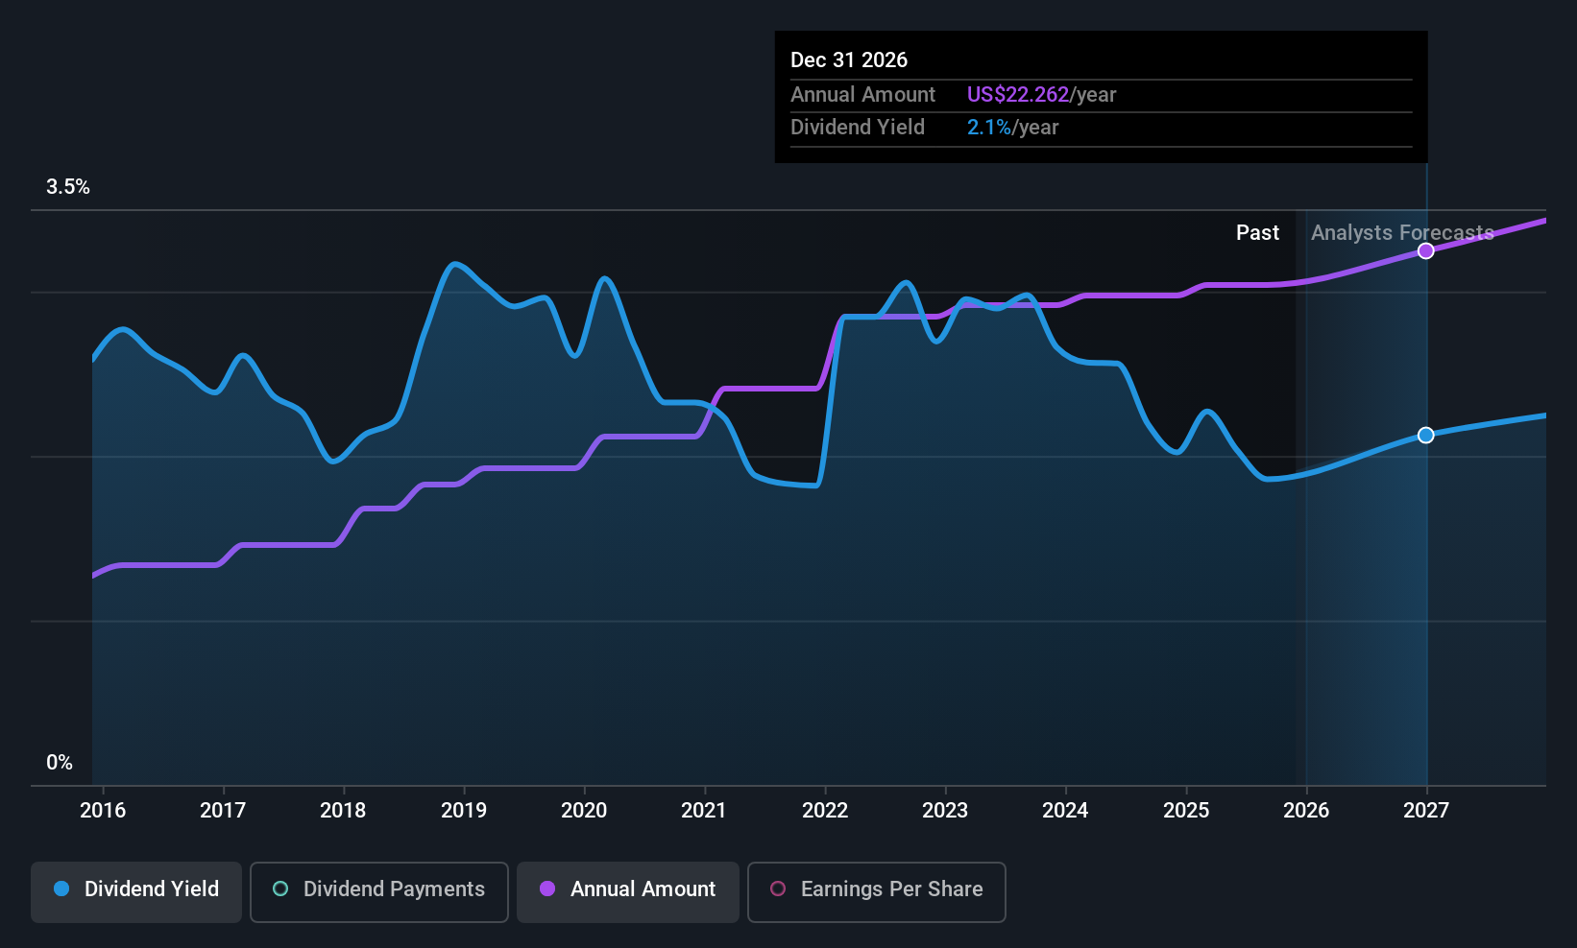Click the Dividend Payments circle icon
Image resolution: width=1577 pixels, height=948 pixels.
pos(279,889)
